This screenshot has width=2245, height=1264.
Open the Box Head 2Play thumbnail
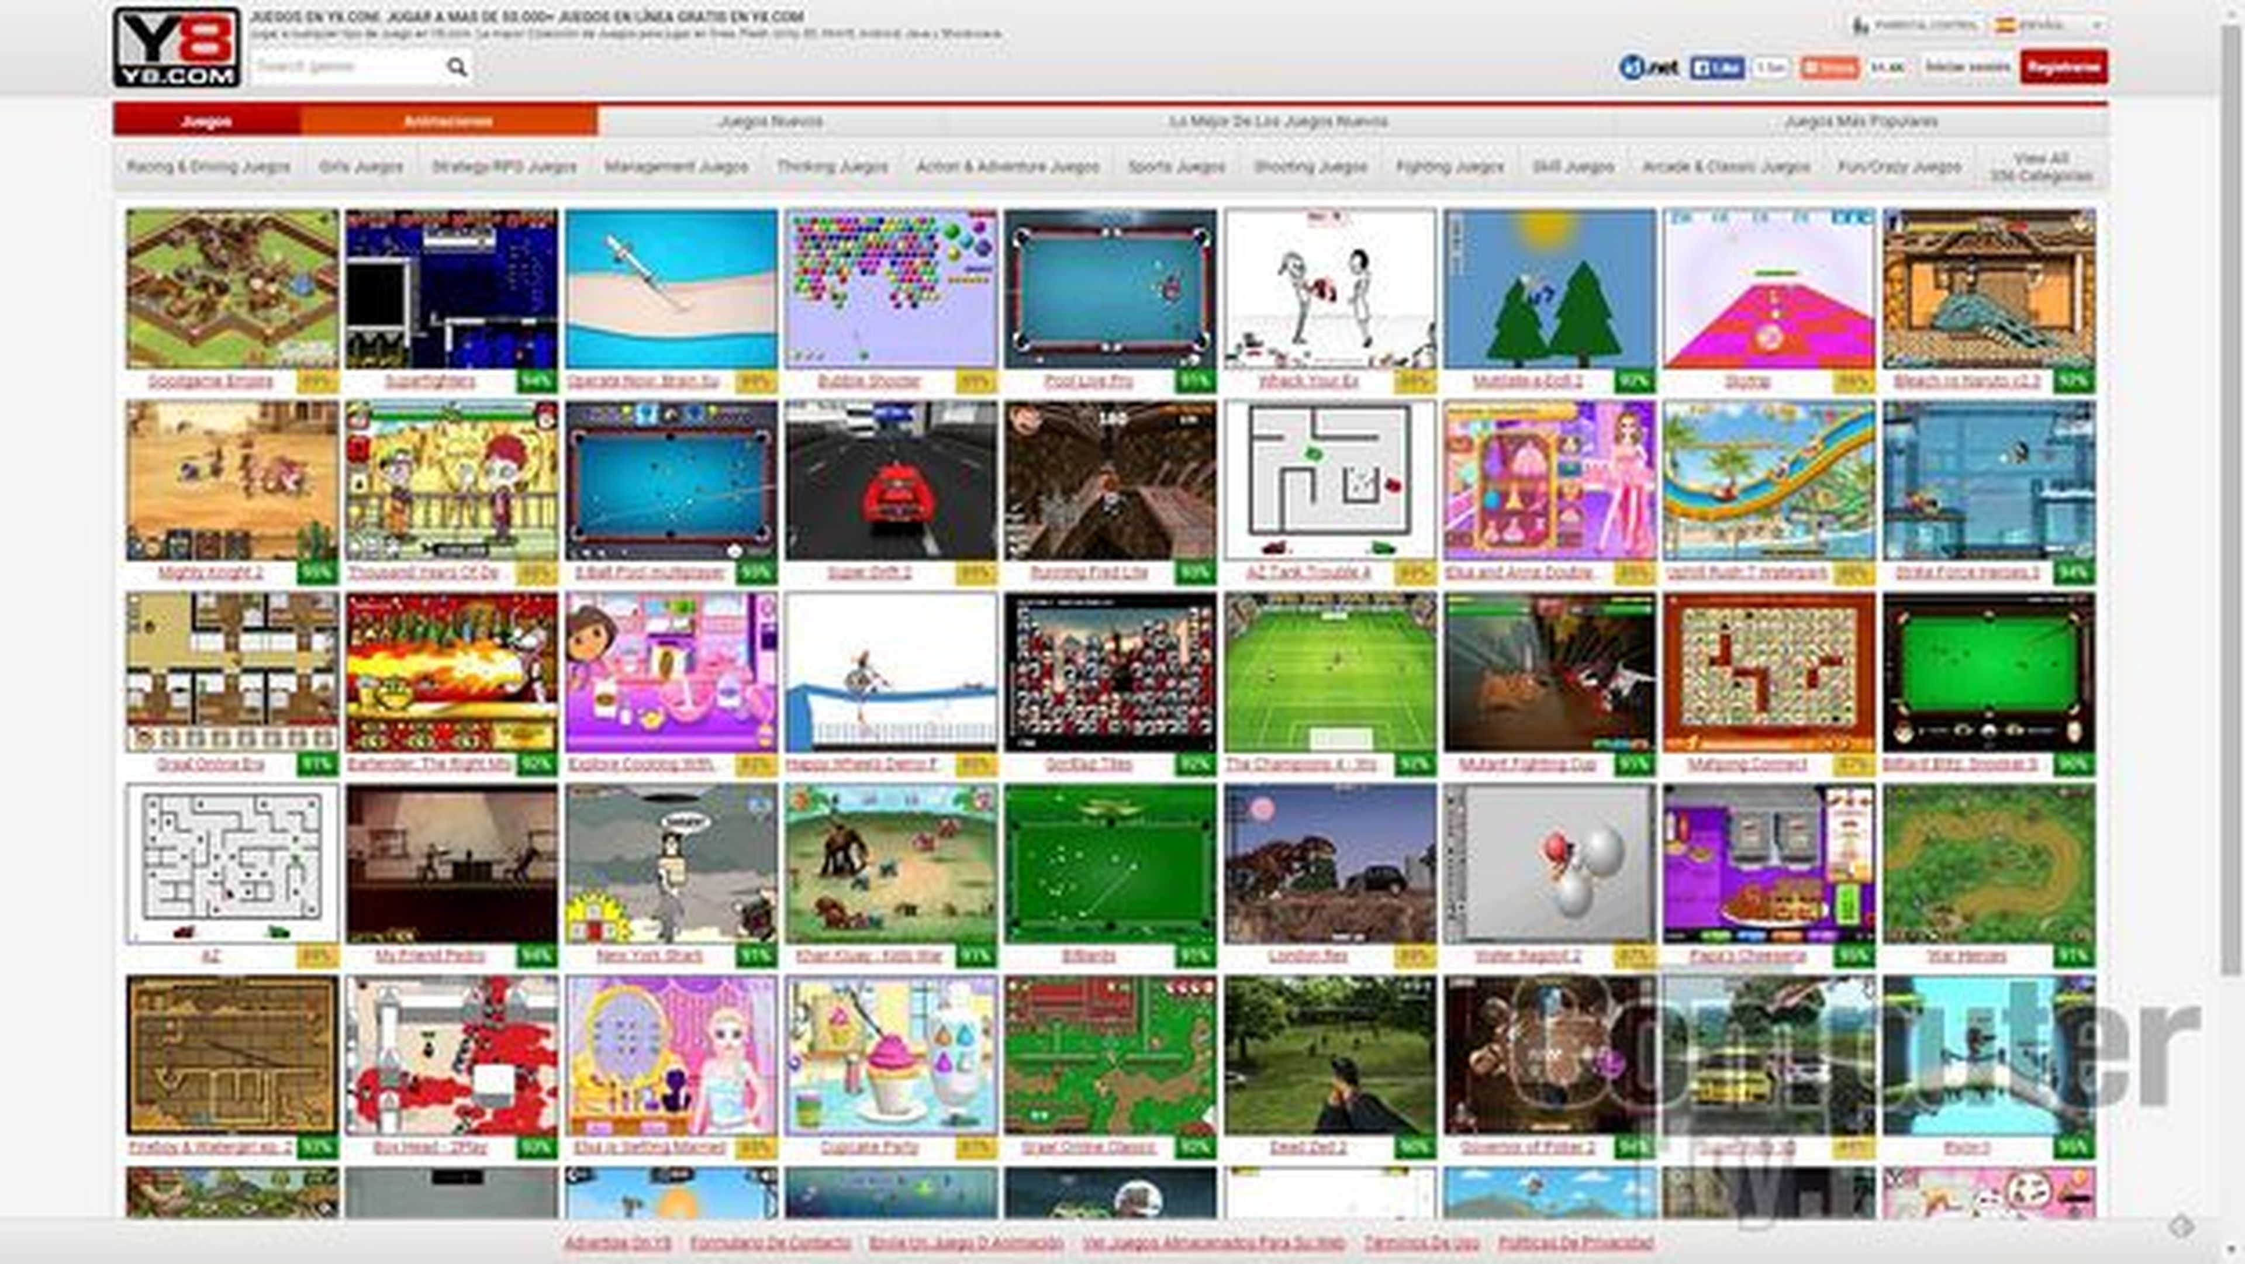pos(451,1056)
